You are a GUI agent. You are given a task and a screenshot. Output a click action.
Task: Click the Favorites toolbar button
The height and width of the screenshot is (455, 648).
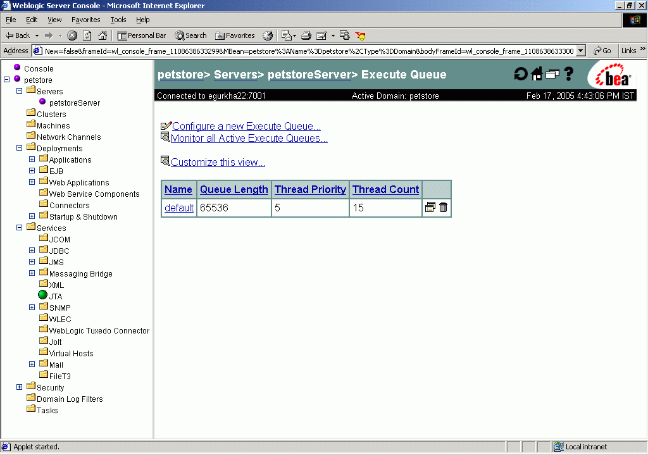click(x=235, y=35)
